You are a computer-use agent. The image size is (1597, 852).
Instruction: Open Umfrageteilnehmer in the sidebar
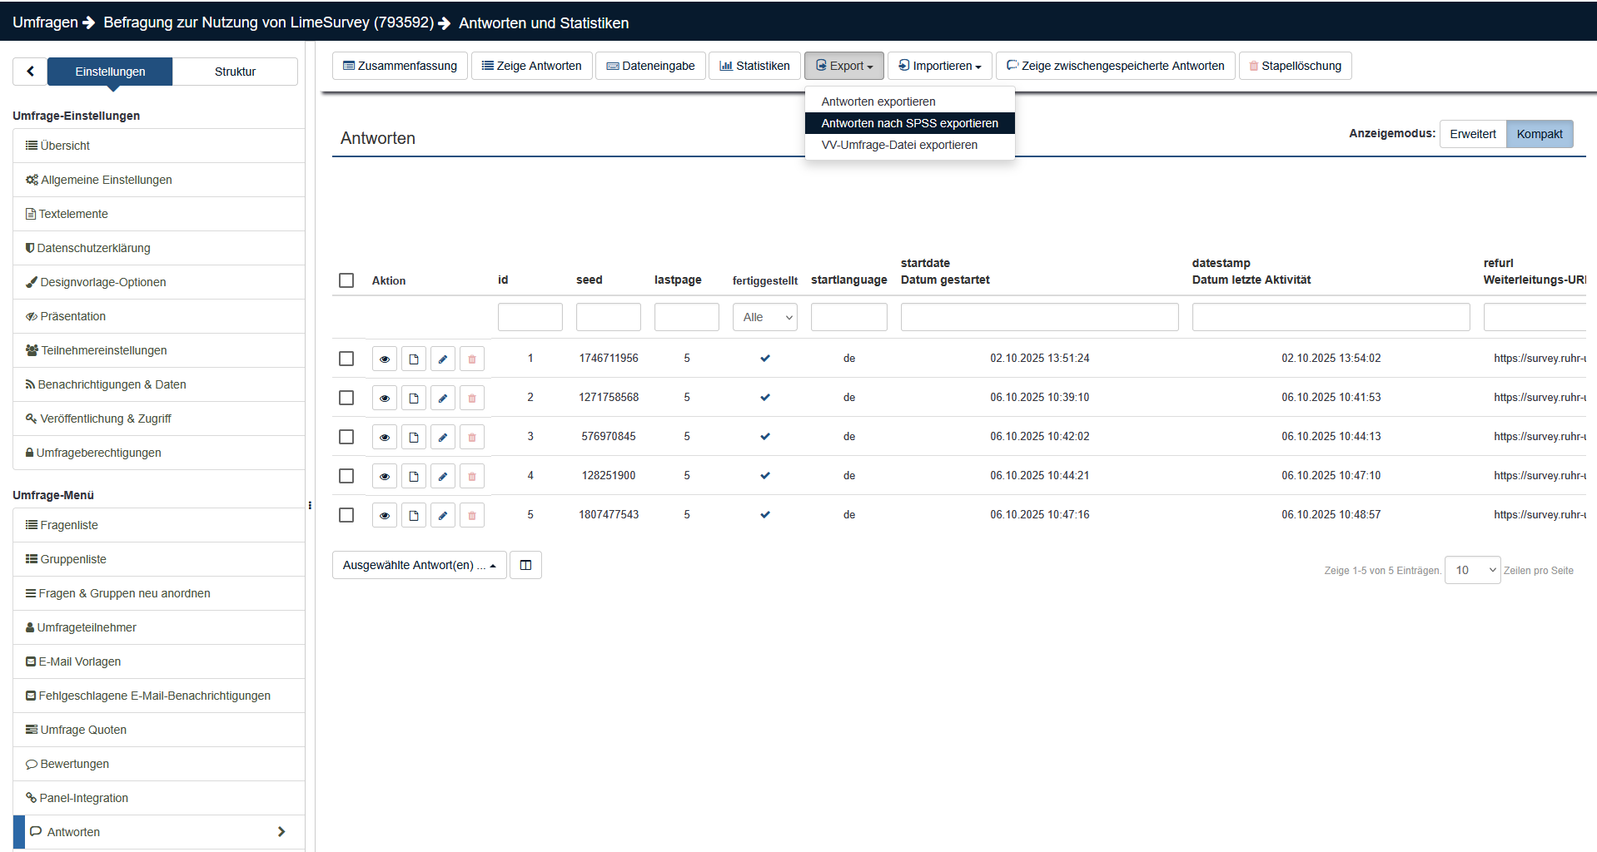click(x=87, y=627)
